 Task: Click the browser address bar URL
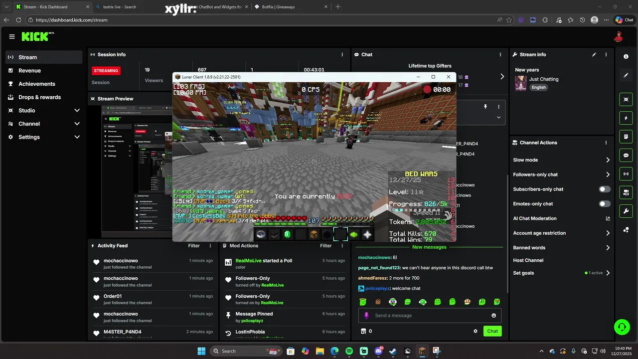click(71, 20)
